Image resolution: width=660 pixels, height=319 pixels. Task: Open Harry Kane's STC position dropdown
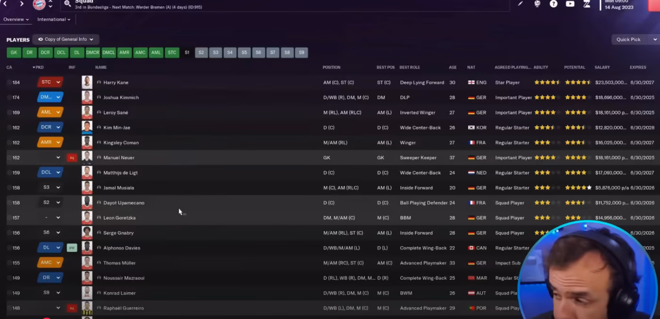pos(49,82)
